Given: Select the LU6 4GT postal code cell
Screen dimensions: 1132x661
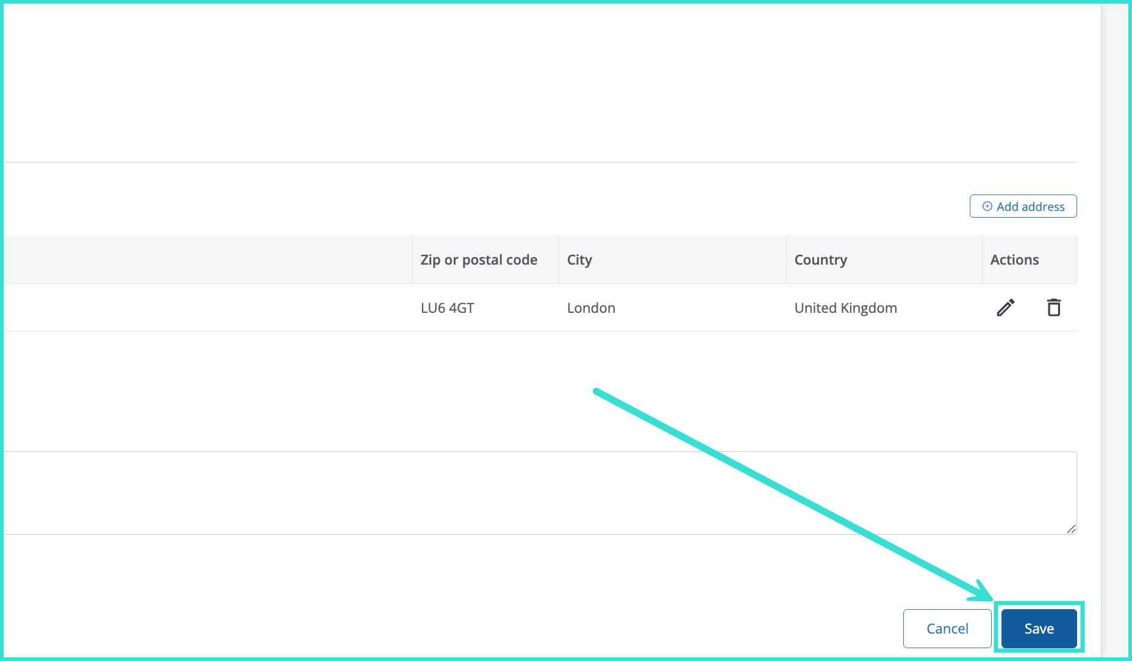Looking at the screenshot, I should 447,308.
